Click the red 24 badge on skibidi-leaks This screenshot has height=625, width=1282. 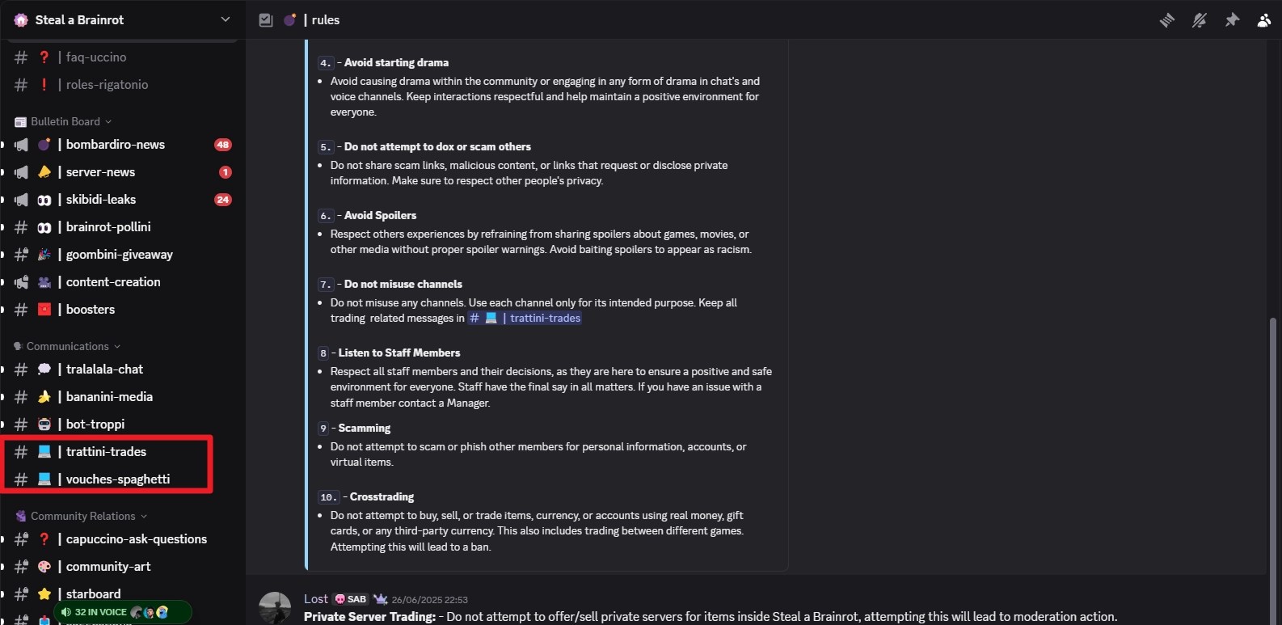(x=223, y=200)
